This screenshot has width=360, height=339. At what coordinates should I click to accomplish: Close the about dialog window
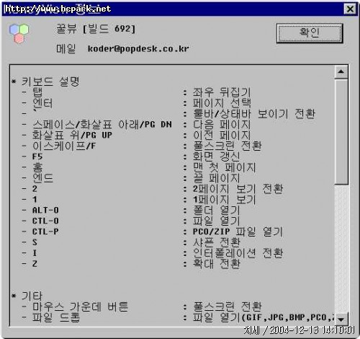(x=350, y=9)
